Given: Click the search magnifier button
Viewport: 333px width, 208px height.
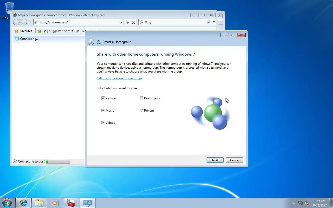Looking at the screenshot, I should coord(208,22).
